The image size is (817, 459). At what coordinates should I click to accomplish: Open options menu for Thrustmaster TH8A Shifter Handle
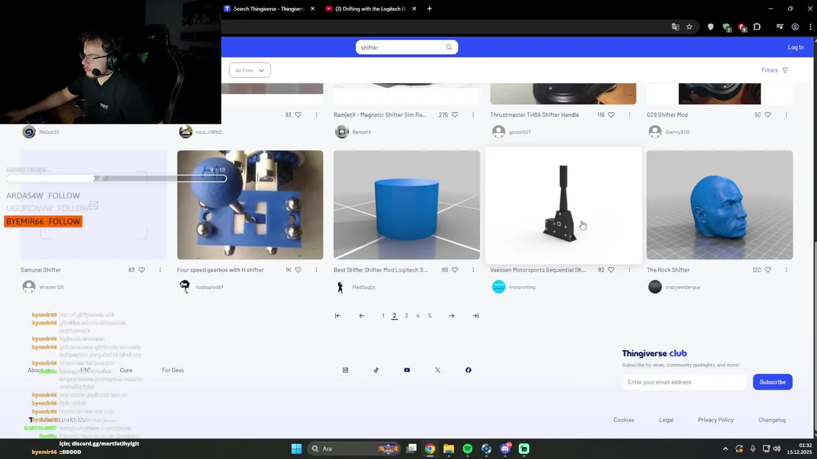pos(629,115)
